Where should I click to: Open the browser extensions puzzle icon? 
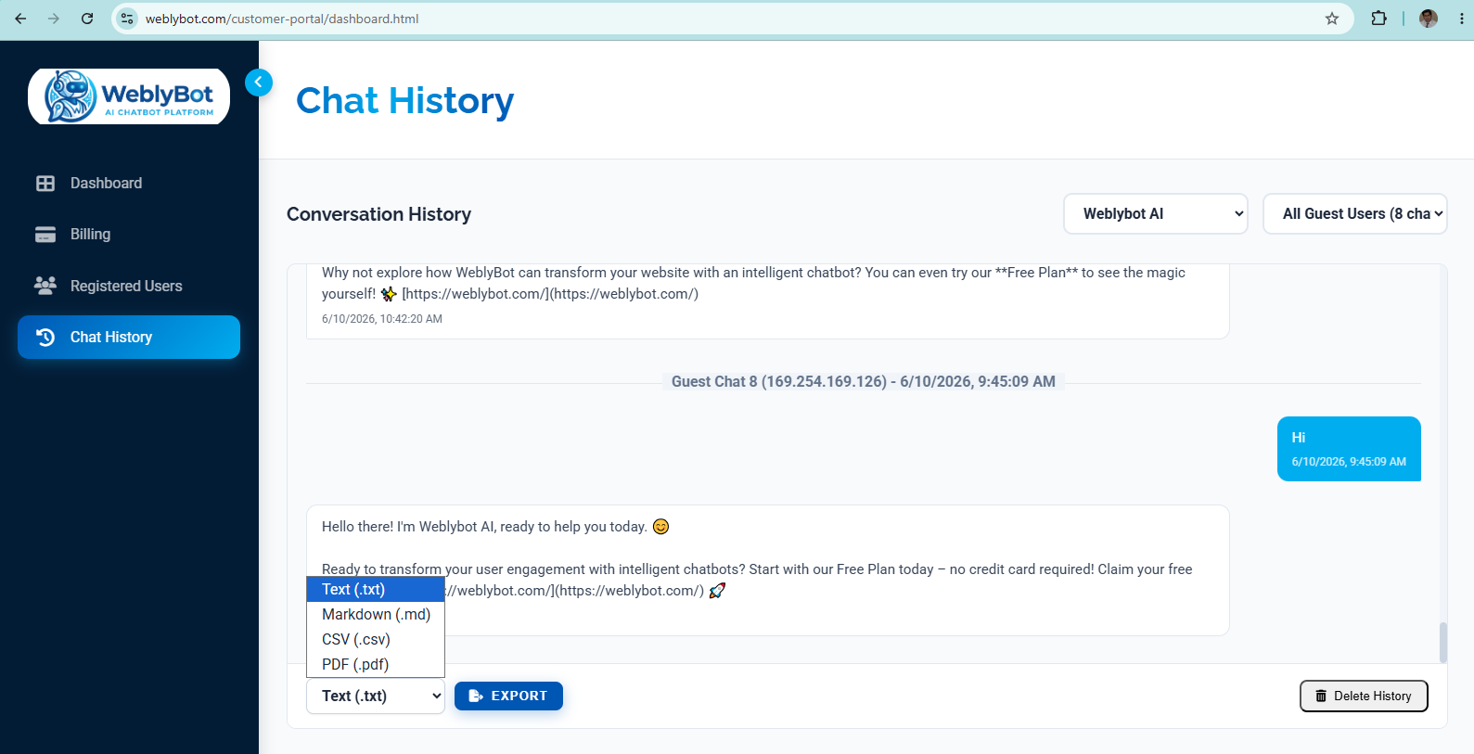(1379, 19)
